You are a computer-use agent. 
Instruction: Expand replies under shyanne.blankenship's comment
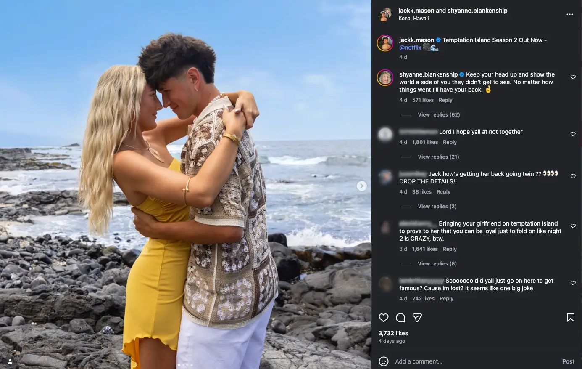pyautogui.click(x=438, y=114)
